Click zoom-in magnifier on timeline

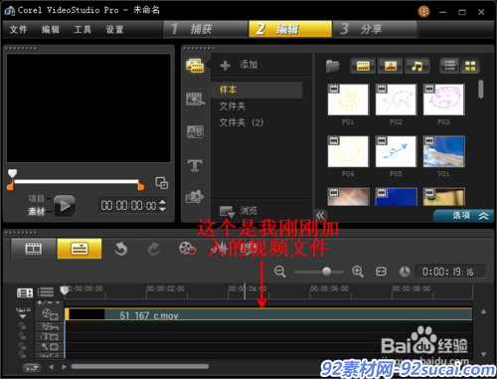point(358,272)
